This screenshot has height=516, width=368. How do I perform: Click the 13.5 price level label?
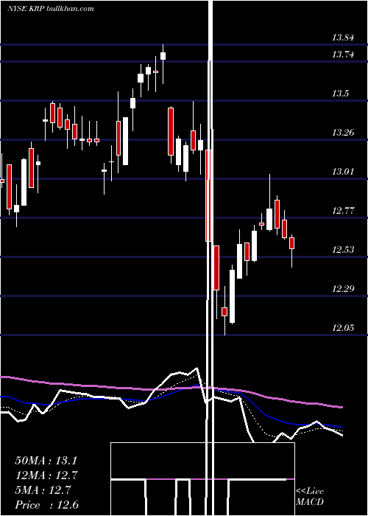click(340, 94)
